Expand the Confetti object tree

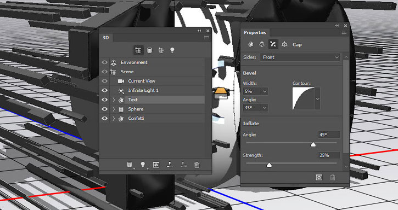[114, 119]
